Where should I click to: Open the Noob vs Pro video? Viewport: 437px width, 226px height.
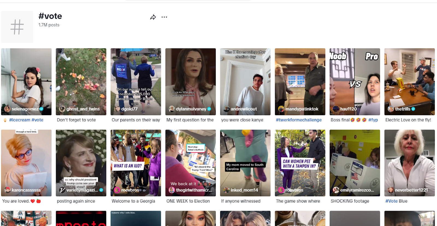tap(355, 82)
